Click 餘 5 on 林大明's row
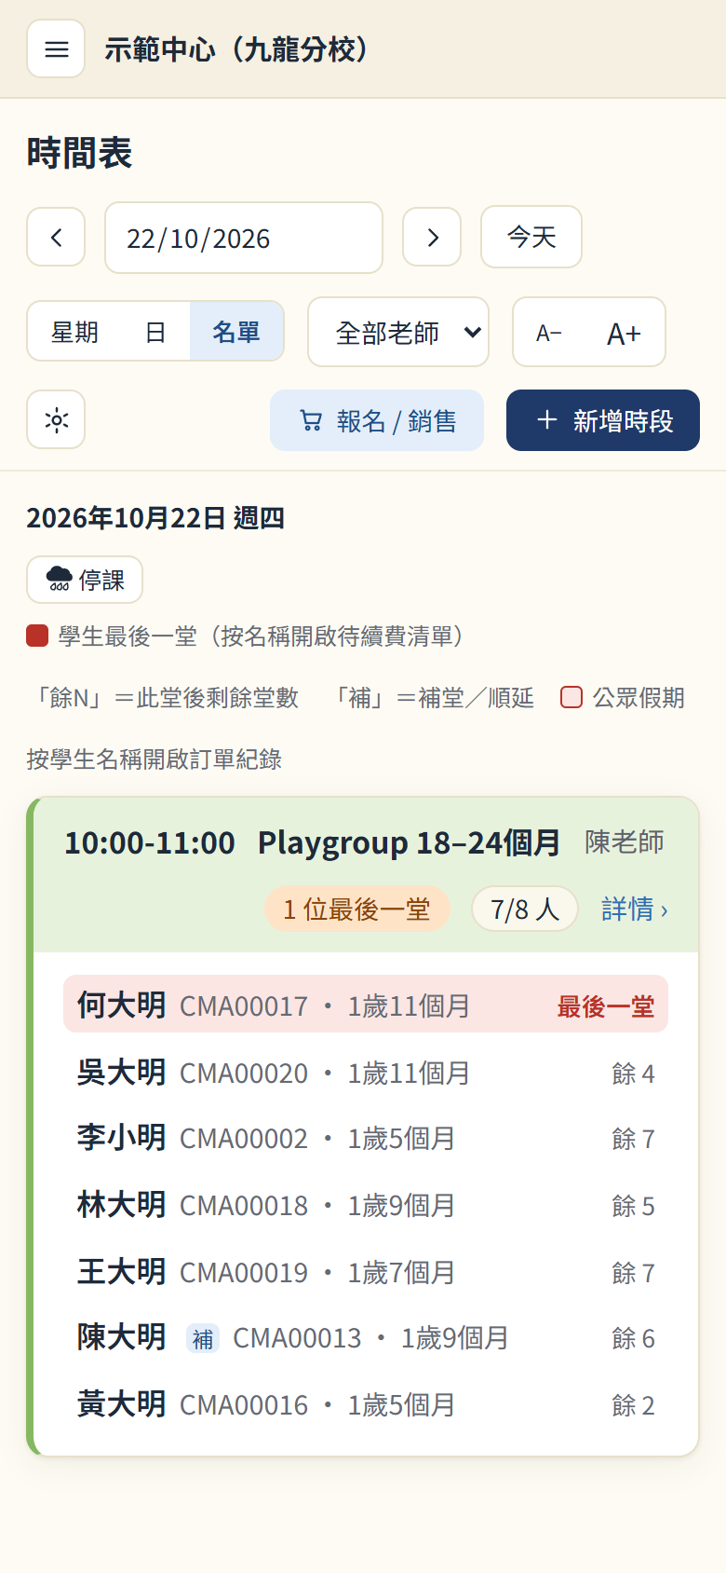 633,1206
